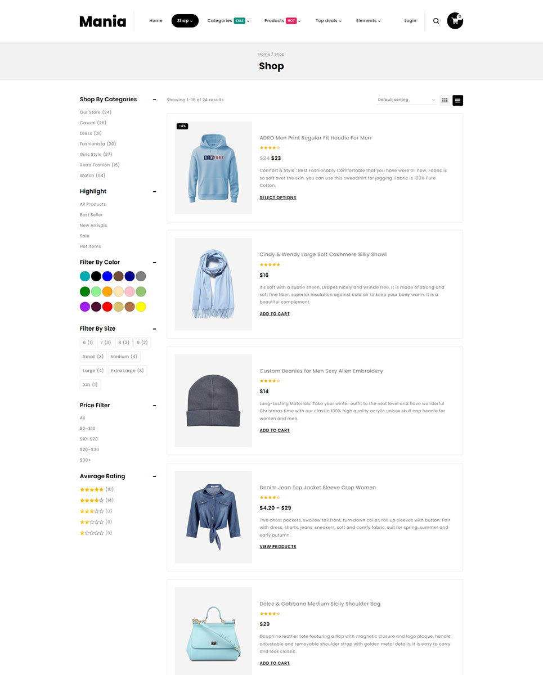Filter by three-star average rating
543x675 pixels.
pos(96,511)
